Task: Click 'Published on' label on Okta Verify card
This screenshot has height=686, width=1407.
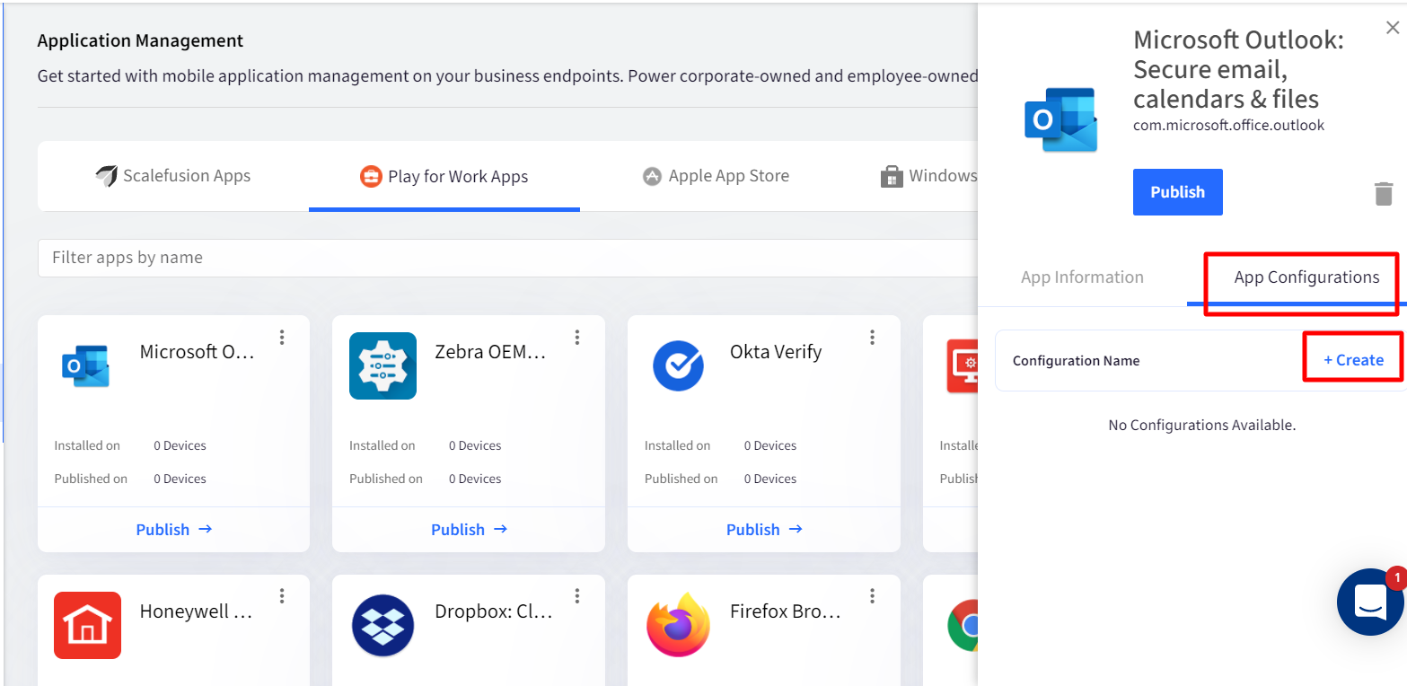Action: point(682,479)
